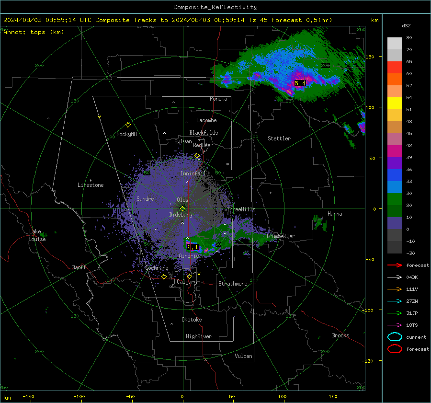Click the white color swatch for 80 dBZ

click(395, 43)
